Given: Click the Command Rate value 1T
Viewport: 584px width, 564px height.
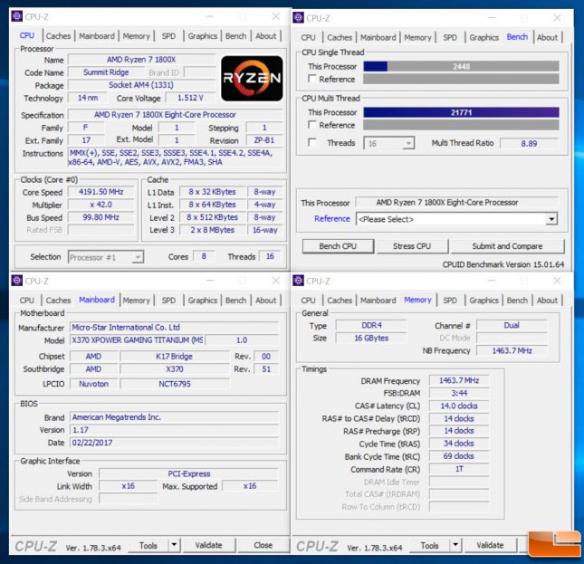Looking at the screenshot, I should tap(459, 469).
